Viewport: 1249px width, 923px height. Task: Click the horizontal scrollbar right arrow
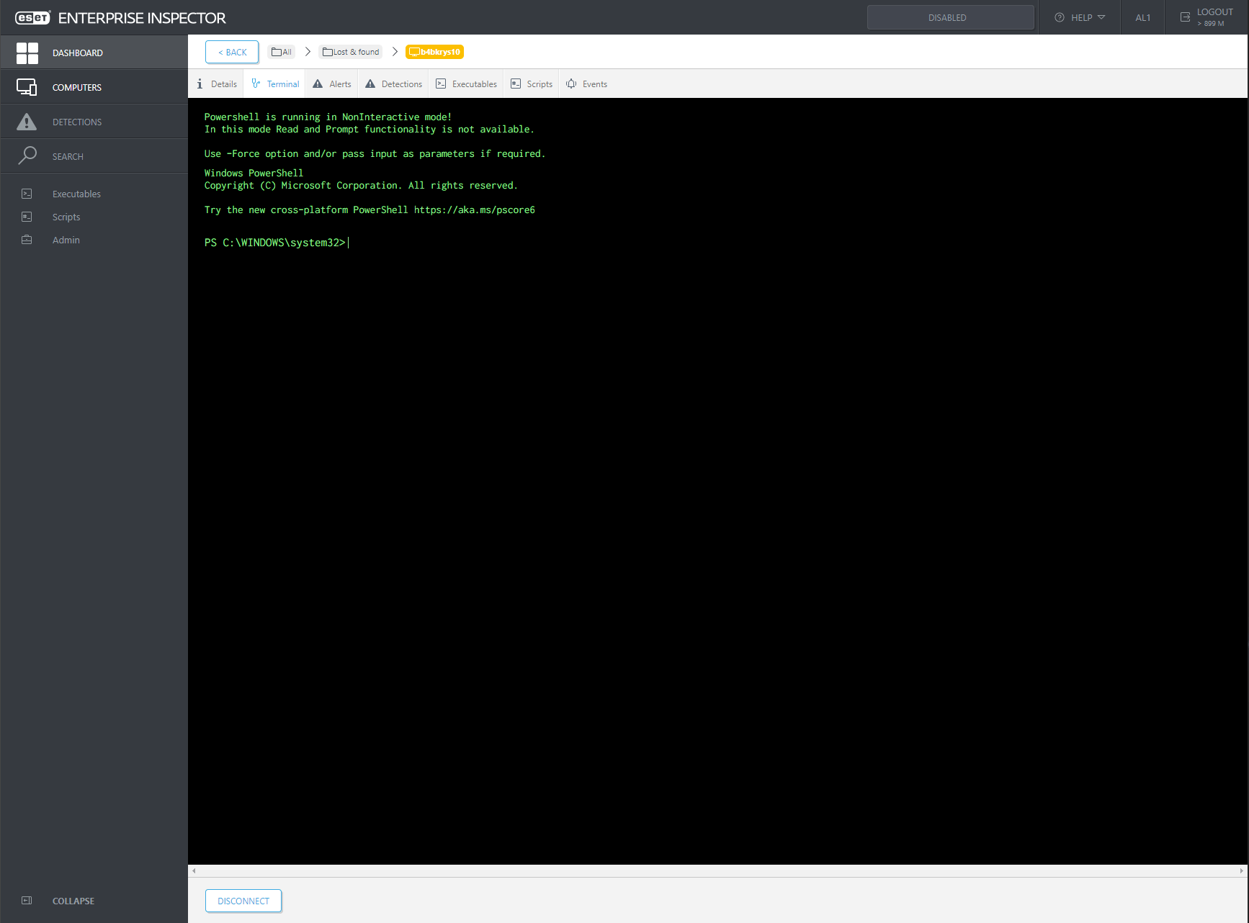1241,870
